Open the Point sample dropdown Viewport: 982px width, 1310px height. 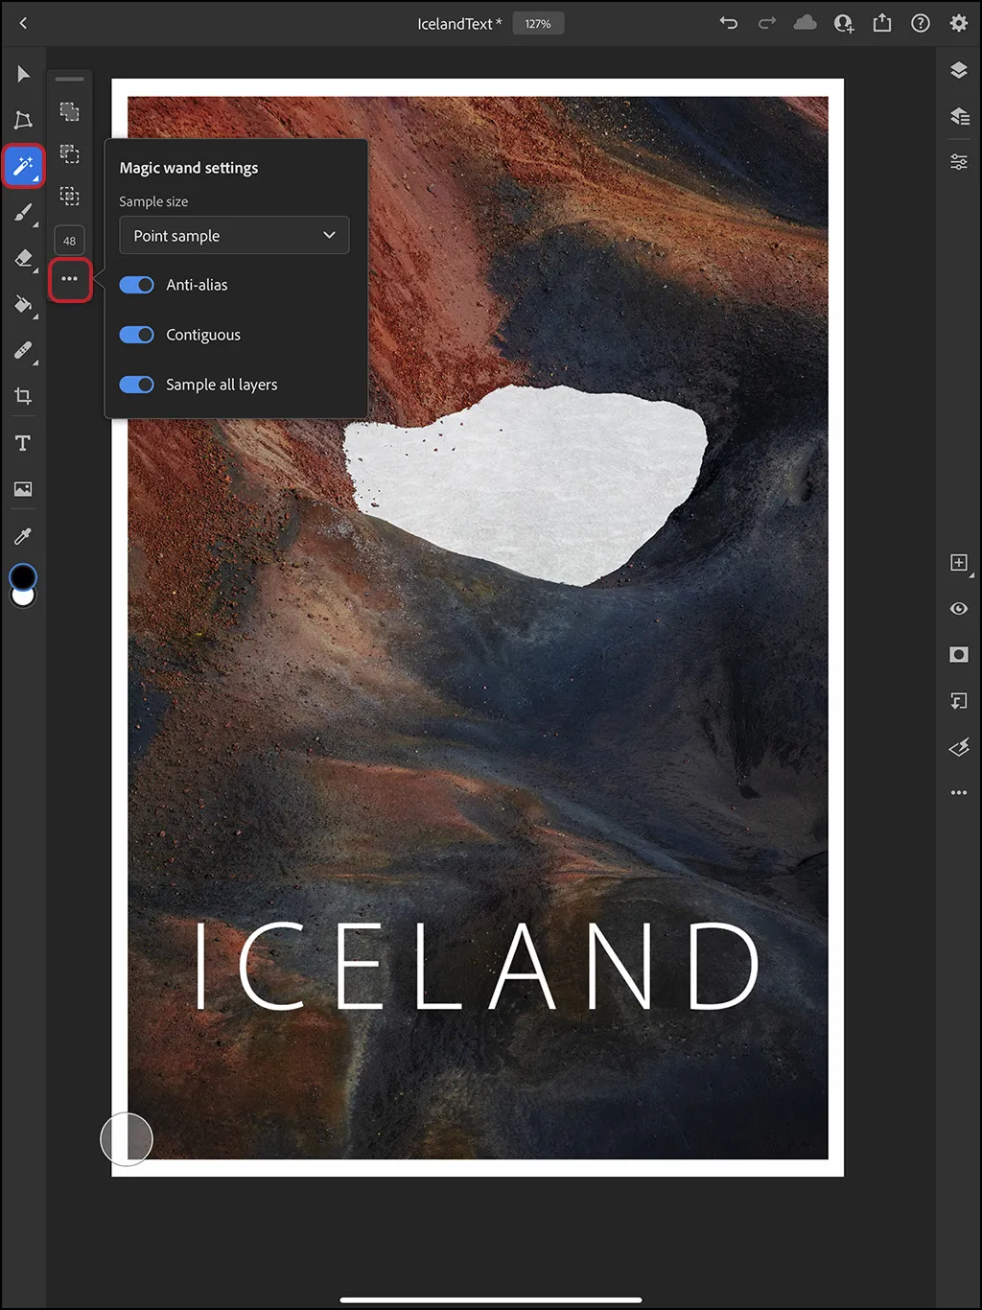(x=233, y=235)
